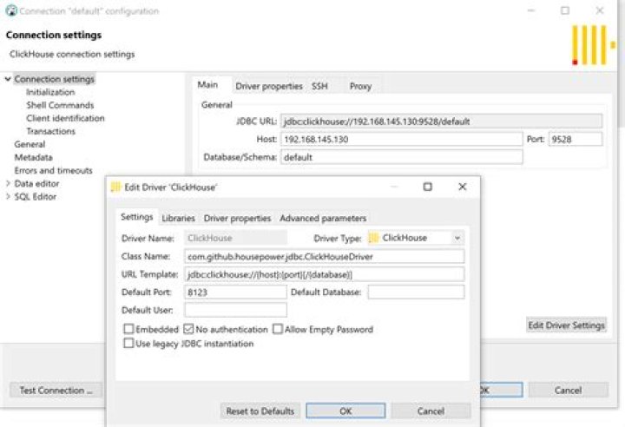Image resolution: width=625 pixels, height=427 pixels.
Task: Click the Default Port field
Action: coord(235,292)
